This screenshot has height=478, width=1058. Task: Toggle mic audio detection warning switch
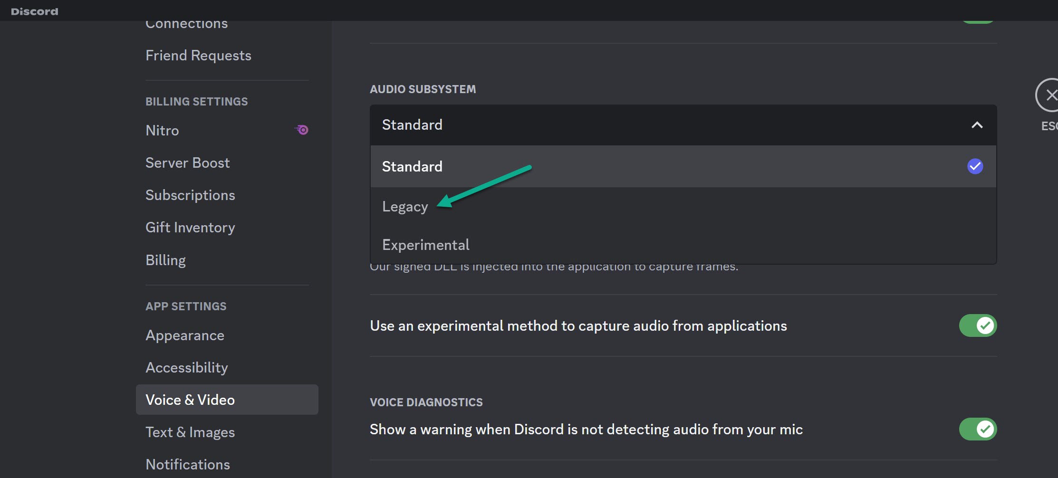point(978,429)
